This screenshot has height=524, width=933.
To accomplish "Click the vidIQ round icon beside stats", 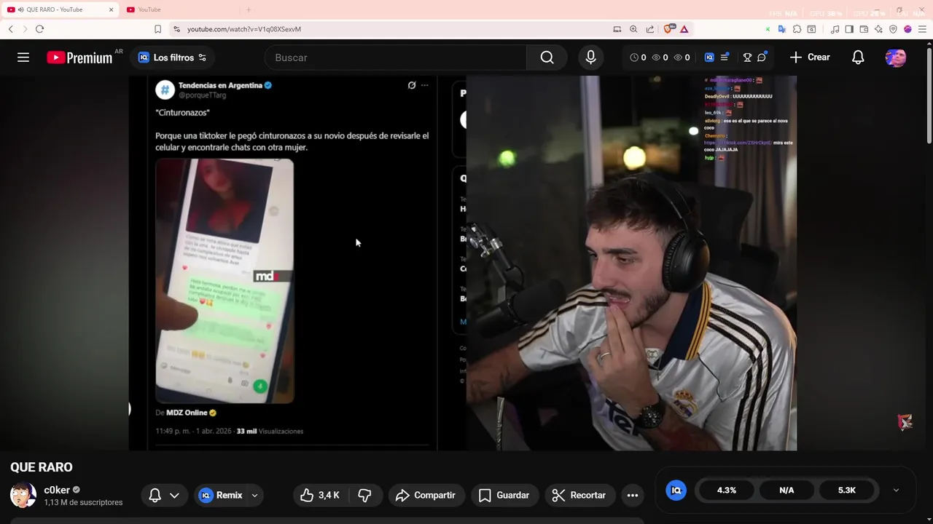I will coord(676,491).
